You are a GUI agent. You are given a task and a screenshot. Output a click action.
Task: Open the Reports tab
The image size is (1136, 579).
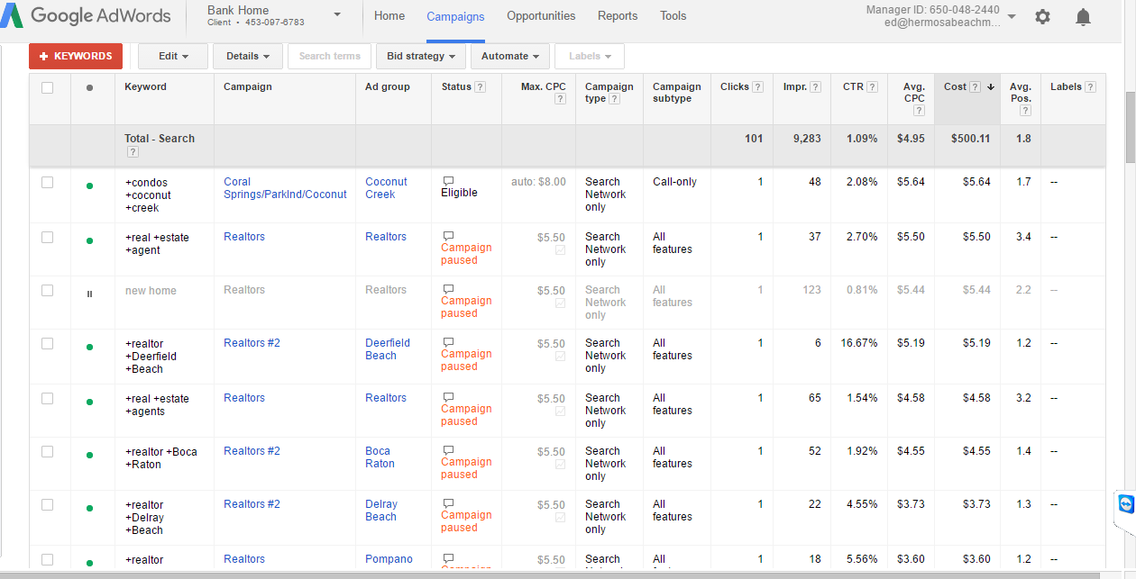pyautogui.click(x=618, y=16)
